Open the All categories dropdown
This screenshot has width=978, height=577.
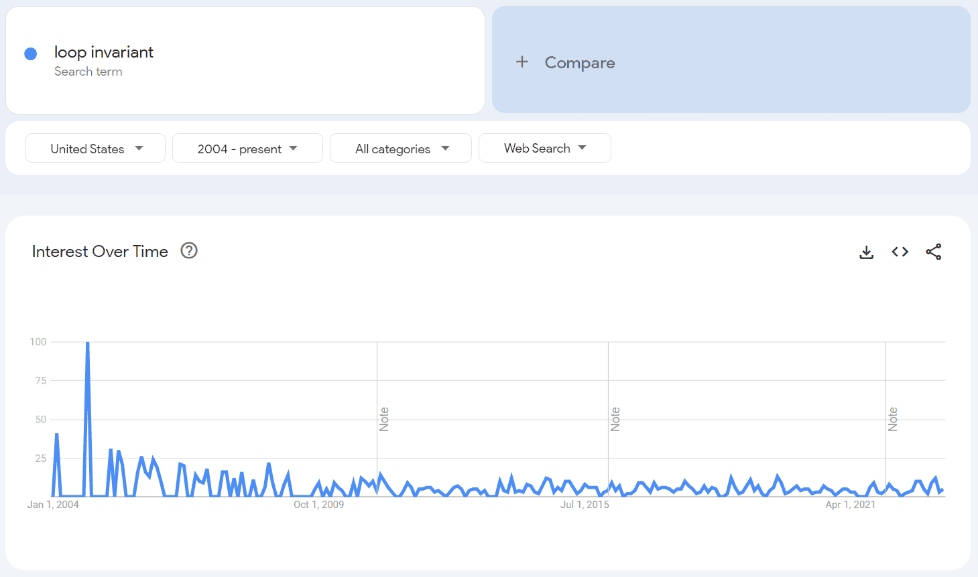(x=401, y=148)
